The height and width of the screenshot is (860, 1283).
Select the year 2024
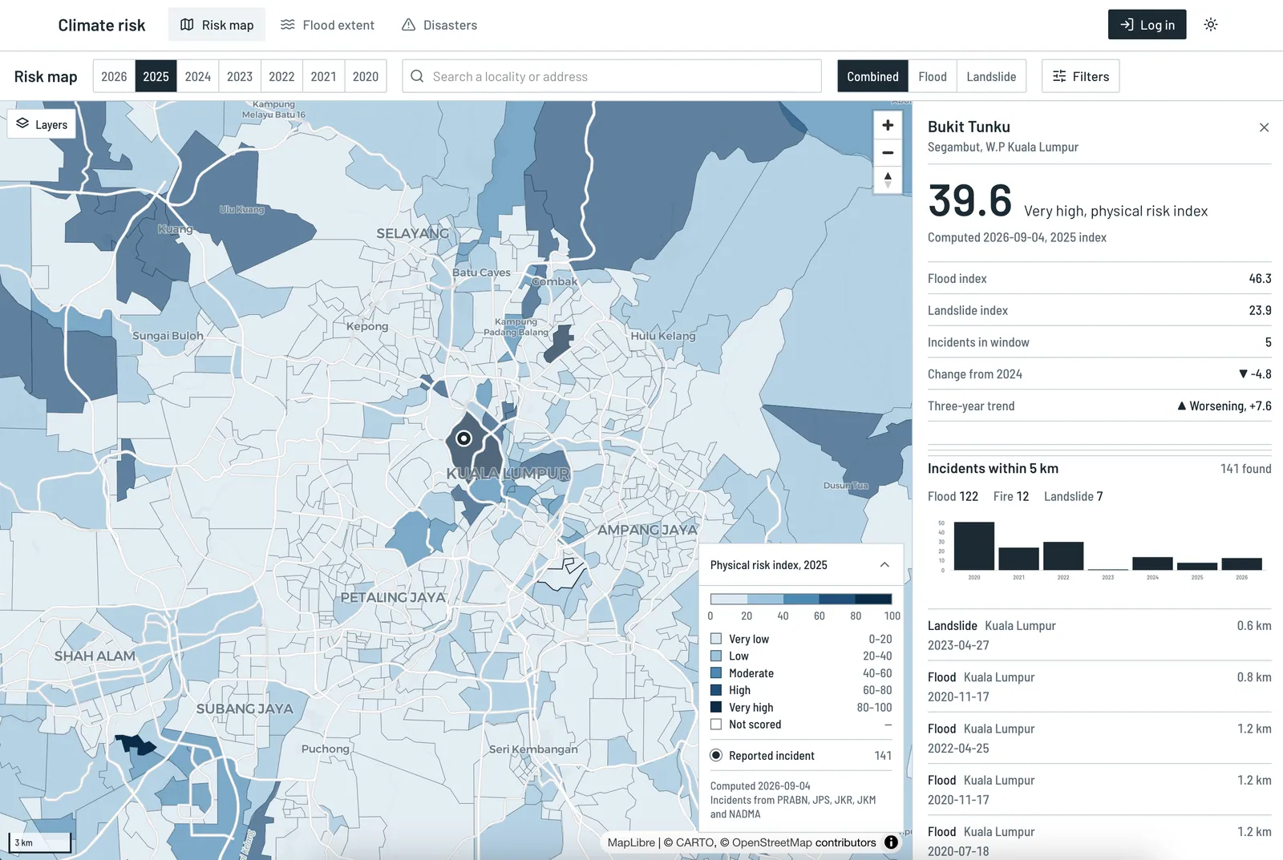198,76
